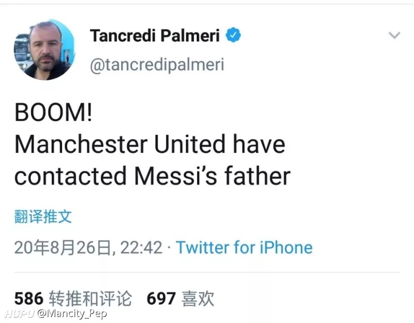414x323 pixels.
Task: Click the 转推和评论 label next to 586
Action: coord(90,298)
